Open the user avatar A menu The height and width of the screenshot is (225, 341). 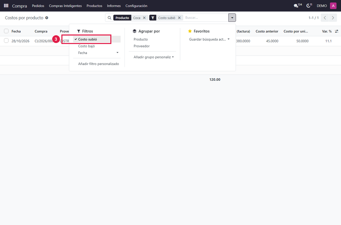pos(333,6)
